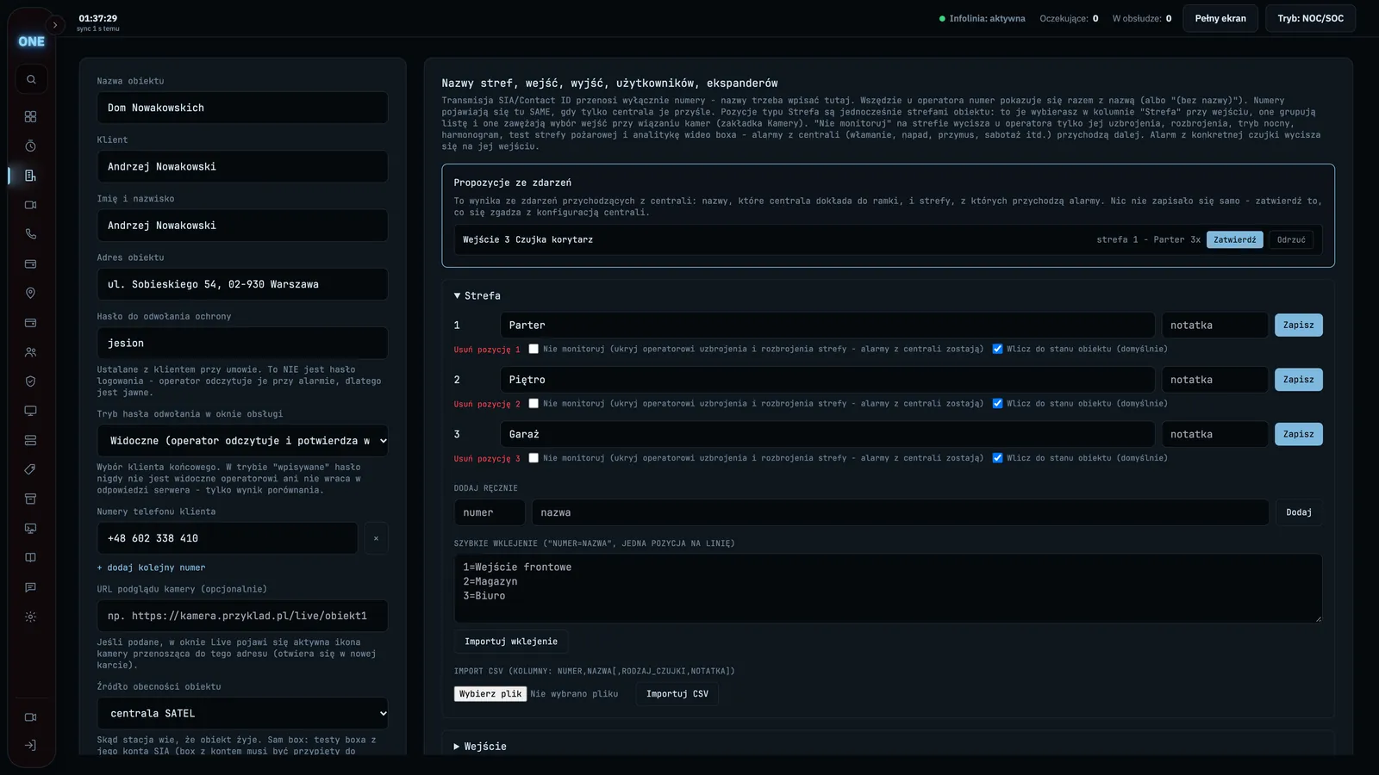
Task: Open the shield check icon in sidebar
Action: pyautogui.click(x=31, y=381)
